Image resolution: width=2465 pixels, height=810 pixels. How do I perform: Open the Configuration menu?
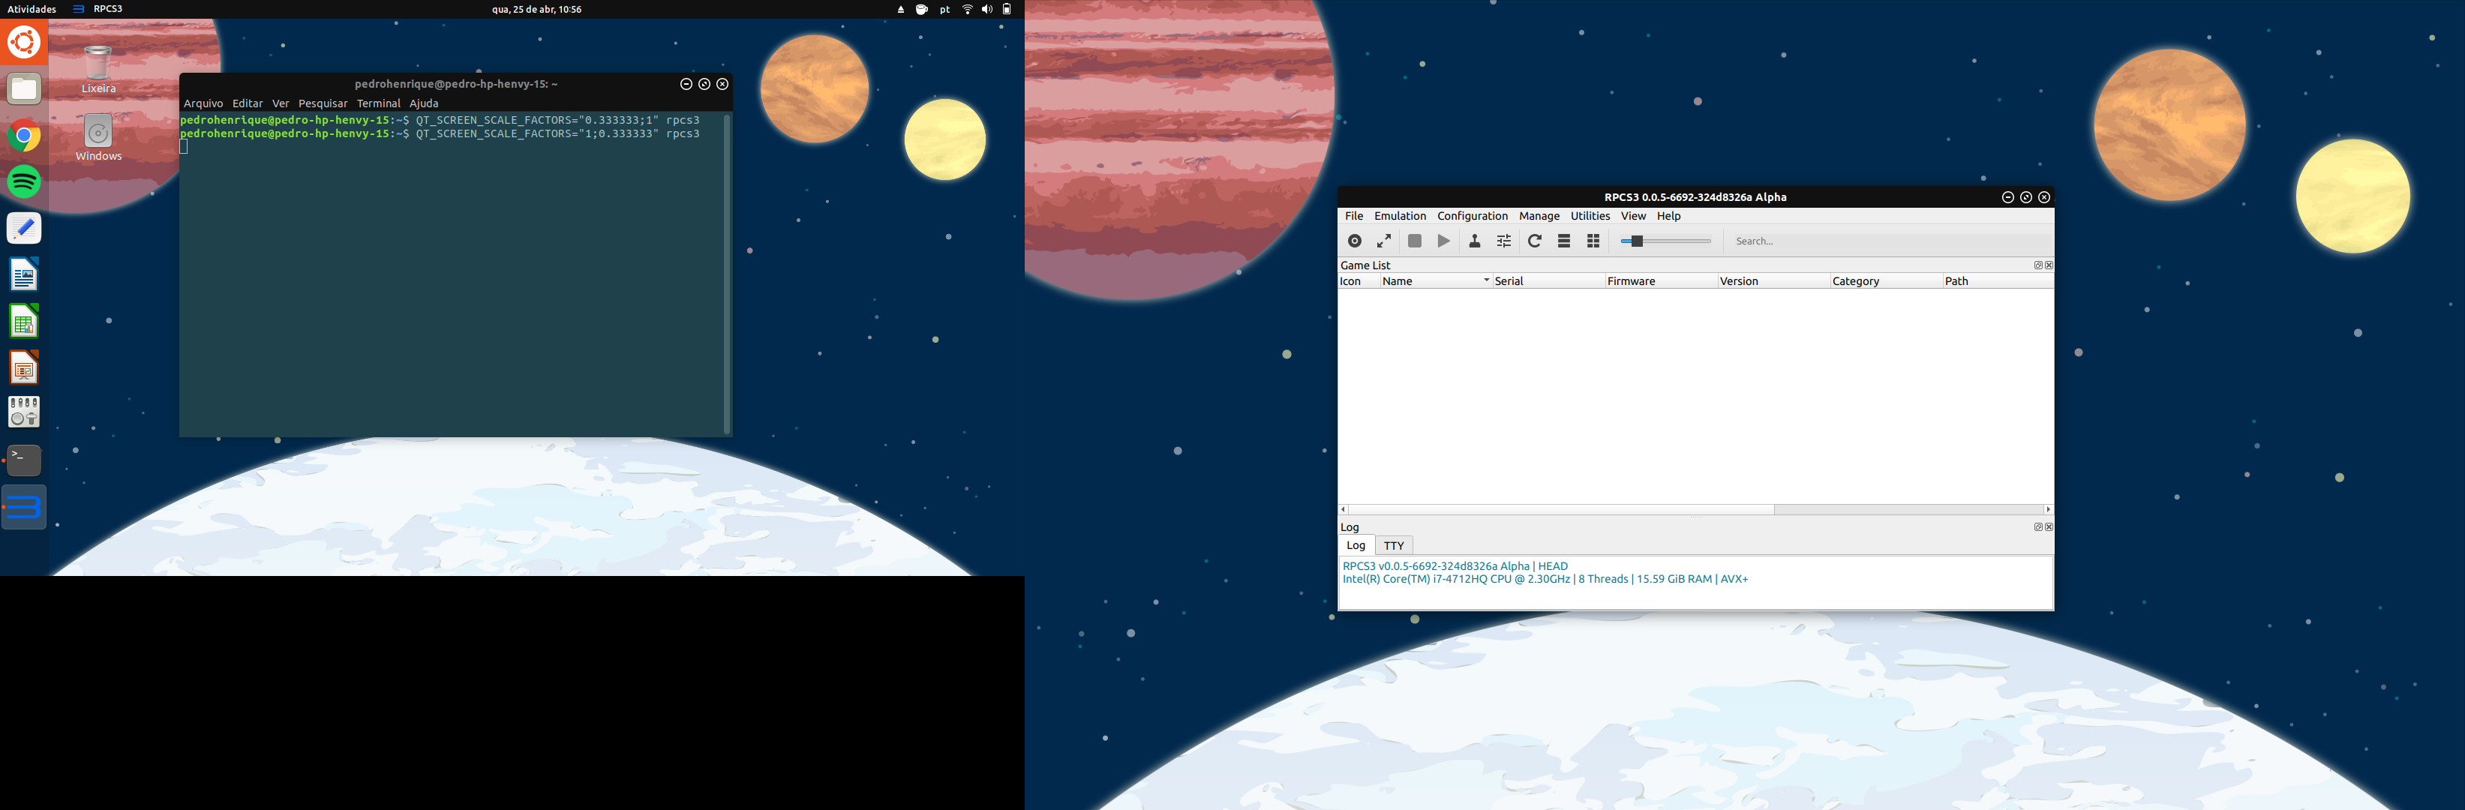pyautogui.click(x=1472, y=216)
